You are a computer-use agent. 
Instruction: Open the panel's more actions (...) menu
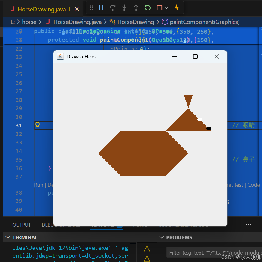click(248, 225)
